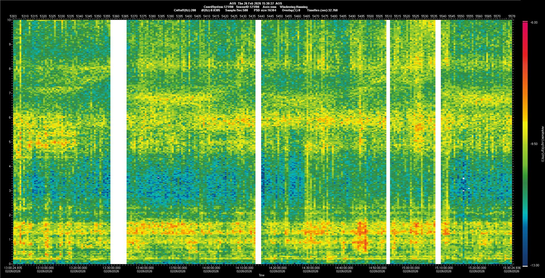Click the white gap just after 14:50
The width and height of the screenshot is (545, 278).
click(388, 142)
